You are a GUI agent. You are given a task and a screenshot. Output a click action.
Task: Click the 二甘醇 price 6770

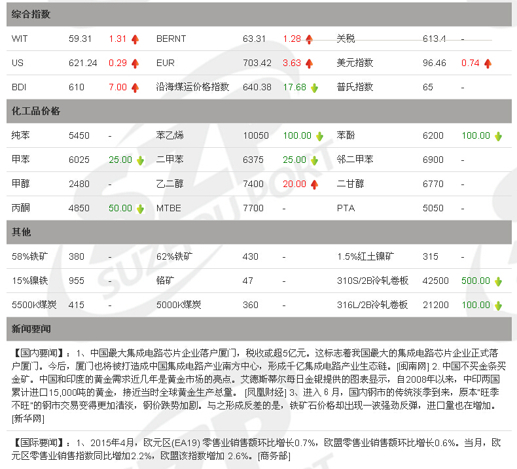point(433,184)
